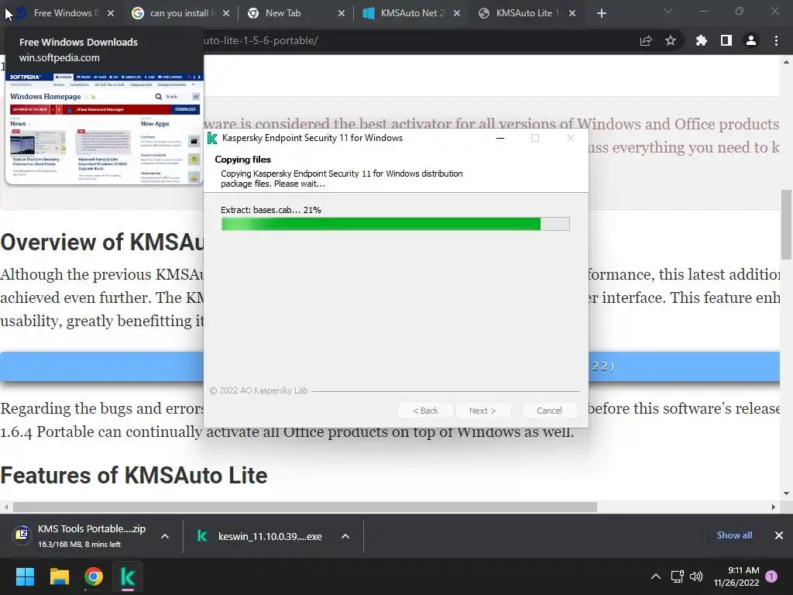Click the Next button in installer
The height and width of the screenshot is (595, 793).
click(x=482, y=411)
